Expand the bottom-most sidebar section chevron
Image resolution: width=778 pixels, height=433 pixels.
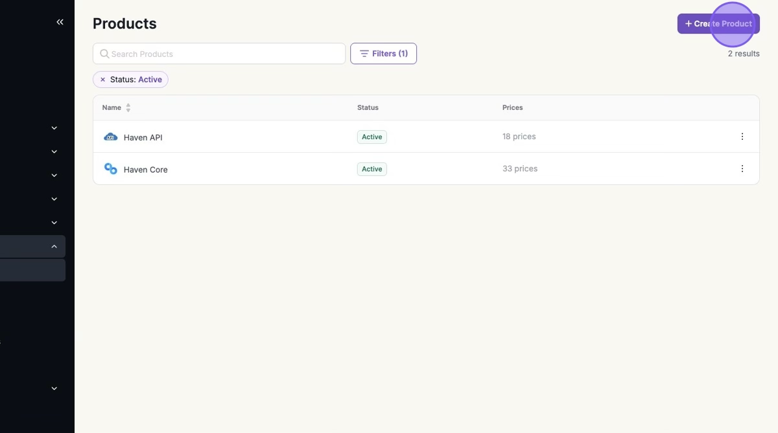(54, 388)
